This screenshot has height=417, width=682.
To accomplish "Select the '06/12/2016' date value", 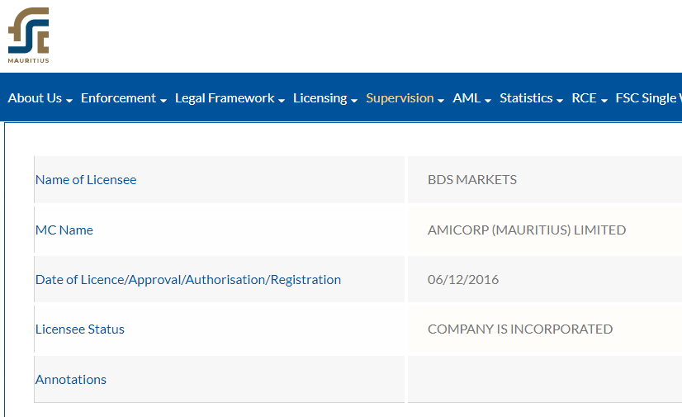I will pos(462,280).
